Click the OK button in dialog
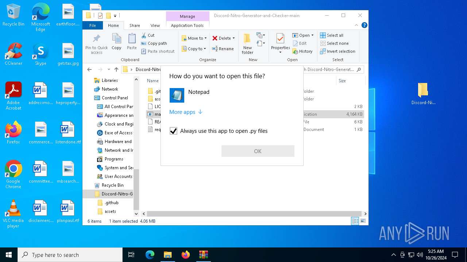Viewport: 467px width, 262px height. (258, 151)
